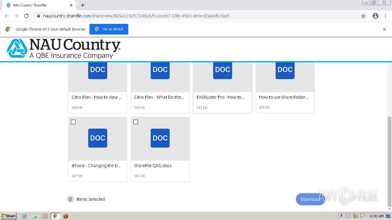Click the Items Selected counter label
The height and width of the screenshot is (220, 392).
coord(91,199)
